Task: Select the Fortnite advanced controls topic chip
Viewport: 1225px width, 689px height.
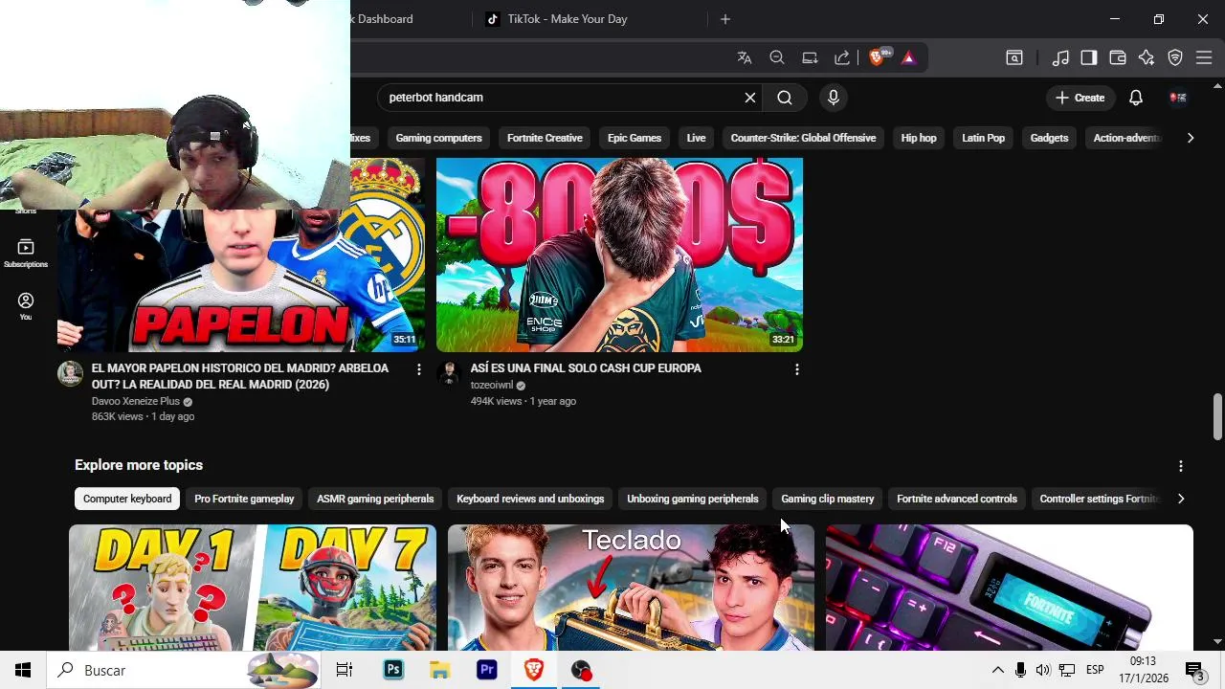Action: click(957, 499)
